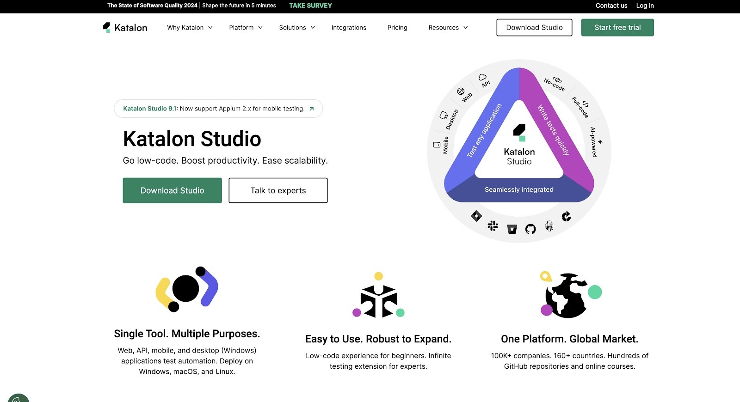740x402 pixels.
Task: Click the Go low-code. Boost productivity tagline
Action: [x=225, y=160]
